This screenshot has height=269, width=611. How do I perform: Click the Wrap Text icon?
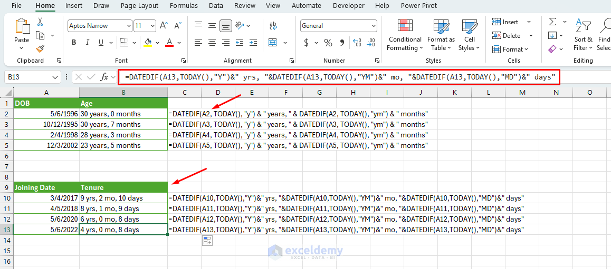coord(273,26)
